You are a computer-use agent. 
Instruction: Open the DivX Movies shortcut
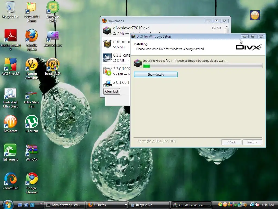tap(53, 39)
